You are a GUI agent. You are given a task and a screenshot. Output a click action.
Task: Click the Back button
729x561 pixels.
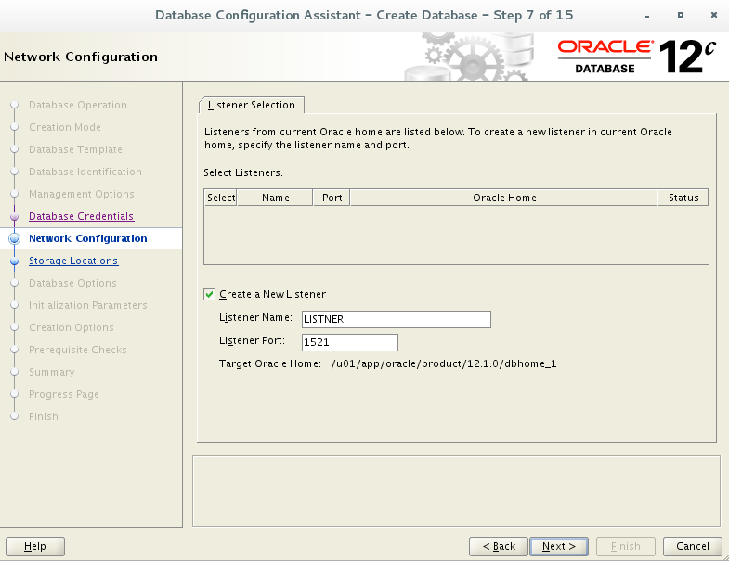[x=499, y=546]
